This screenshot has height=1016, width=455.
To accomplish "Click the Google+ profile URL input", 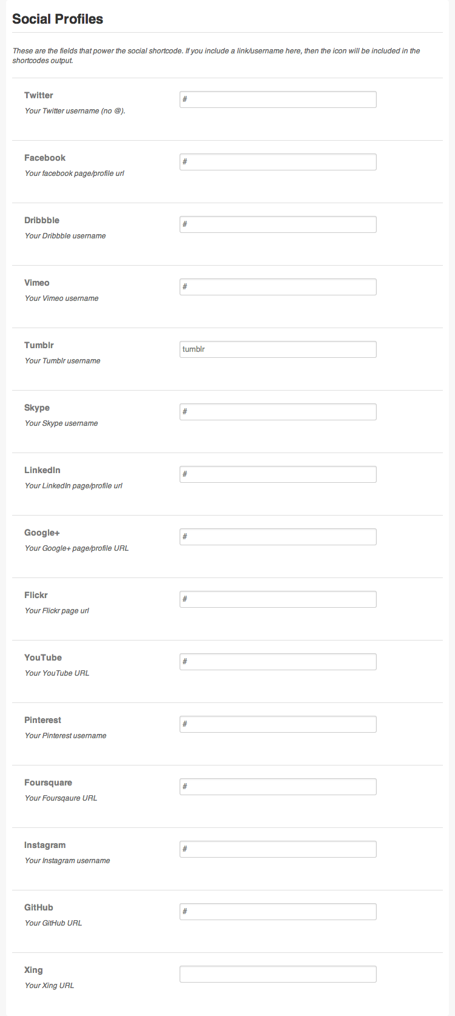I will 278,537.
